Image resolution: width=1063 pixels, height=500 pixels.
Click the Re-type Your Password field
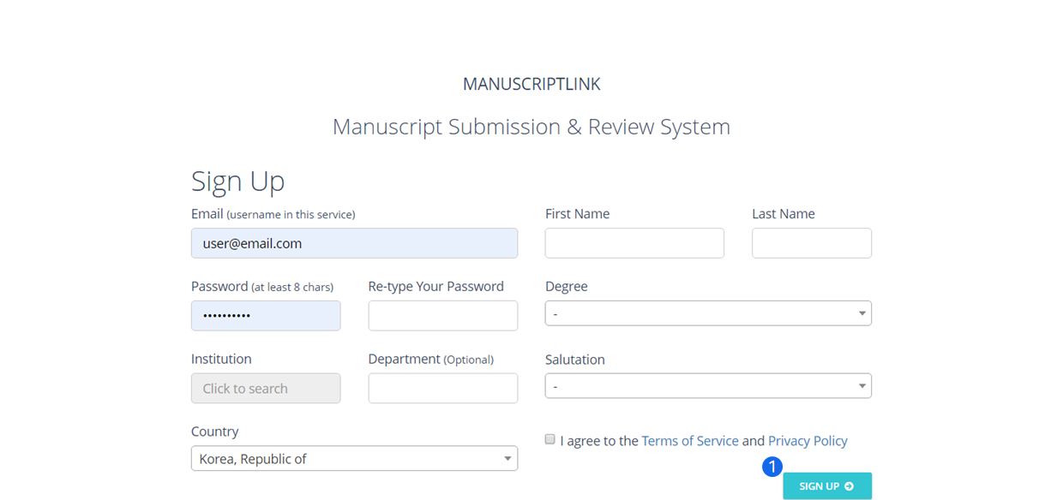[443, 316]
